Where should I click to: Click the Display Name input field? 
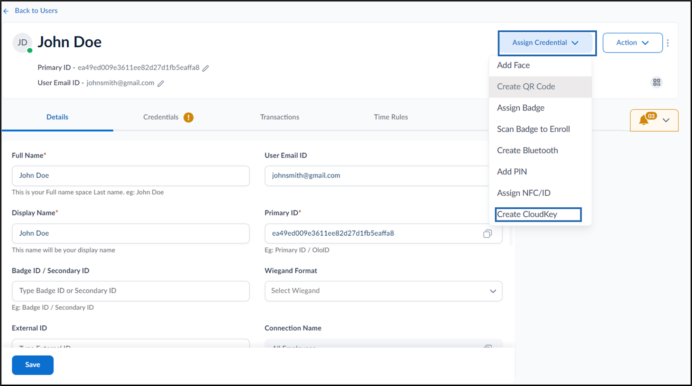(131, 234)
